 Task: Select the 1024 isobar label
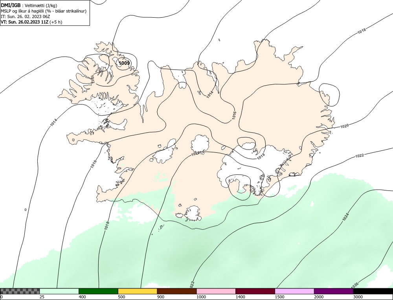click(345, 217)
